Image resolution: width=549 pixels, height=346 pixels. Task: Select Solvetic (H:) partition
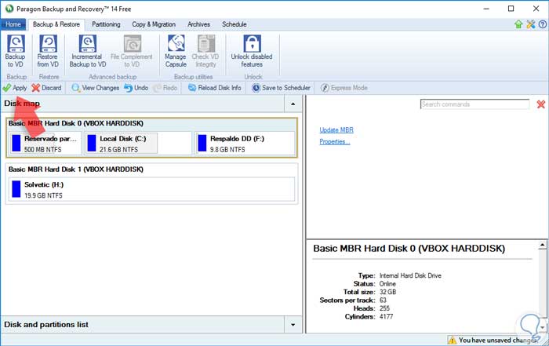(x=151, y=189)
